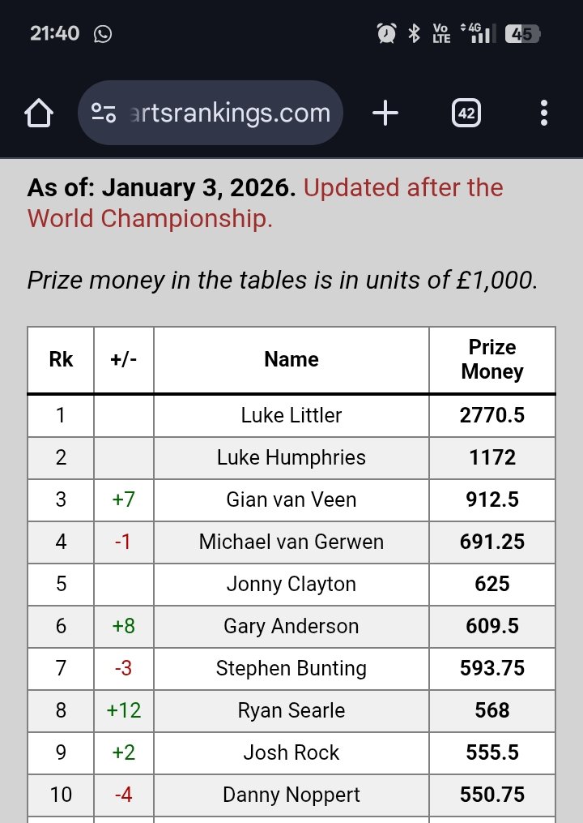
Task: Tap Danny Noppert's prize money 550.75
Action: (x=492, y=795)
